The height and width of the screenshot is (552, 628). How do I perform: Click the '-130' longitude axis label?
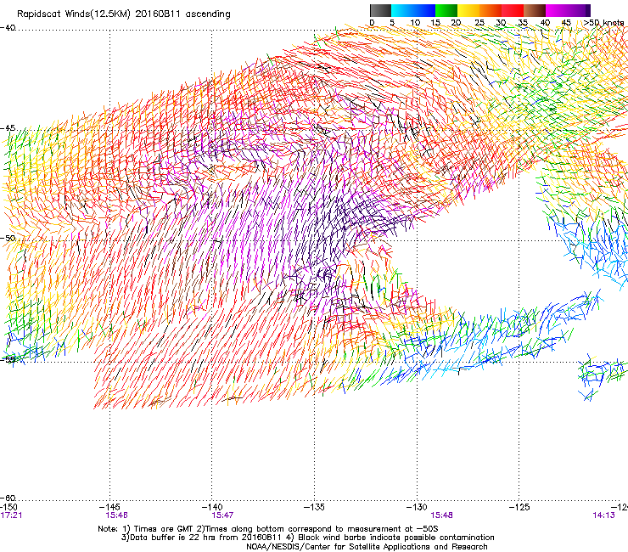417,507
